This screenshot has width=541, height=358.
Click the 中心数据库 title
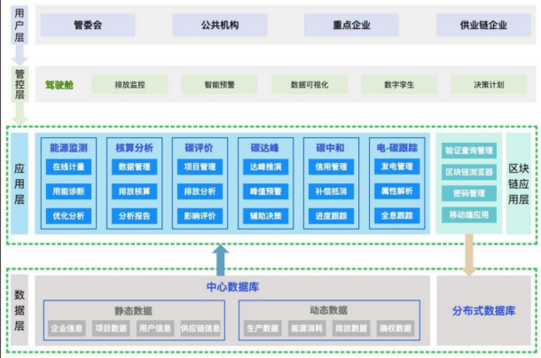[232, 287]
